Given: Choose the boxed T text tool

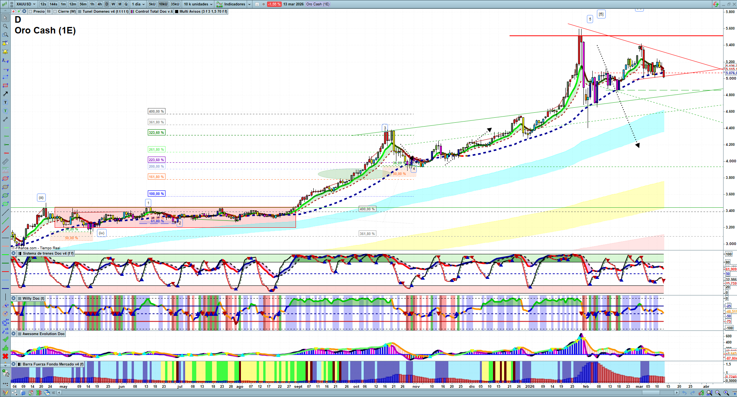Looking at the screenshot, I should click(x=5, y=102).
